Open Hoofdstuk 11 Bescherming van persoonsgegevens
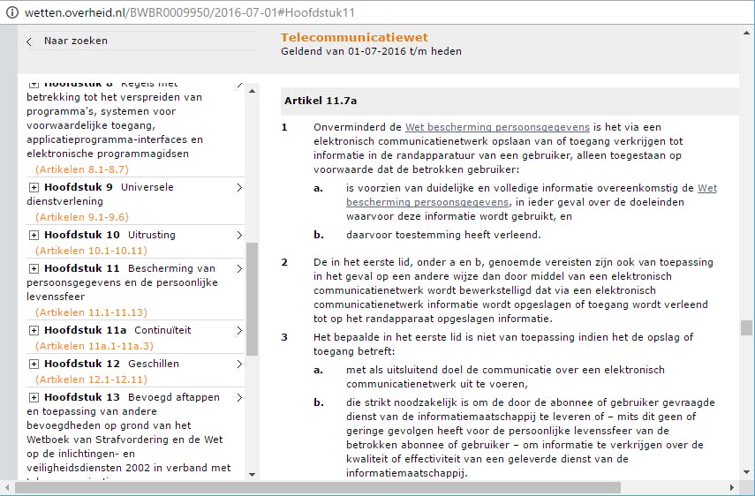 coord(122,282)
